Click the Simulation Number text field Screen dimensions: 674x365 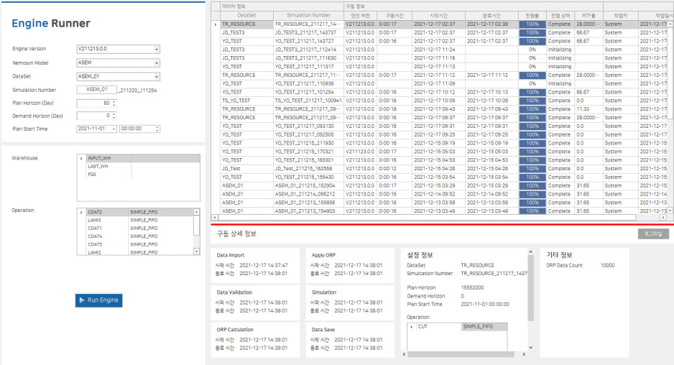coord(96,90)
